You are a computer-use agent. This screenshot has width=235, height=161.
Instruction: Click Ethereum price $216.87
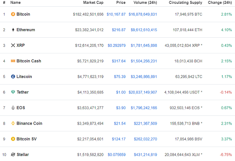119,30
